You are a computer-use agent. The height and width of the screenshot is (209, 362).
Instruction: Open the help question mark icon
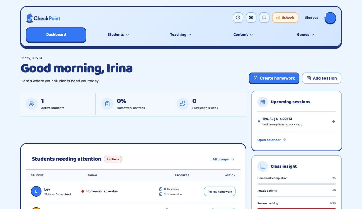(x=238, y=18)
